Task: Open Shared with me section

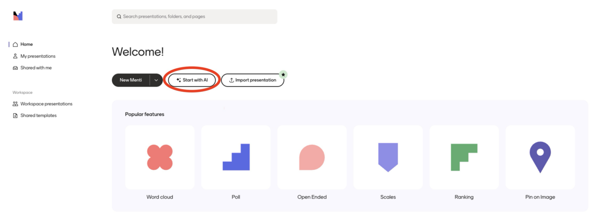Action: (36, 68)
